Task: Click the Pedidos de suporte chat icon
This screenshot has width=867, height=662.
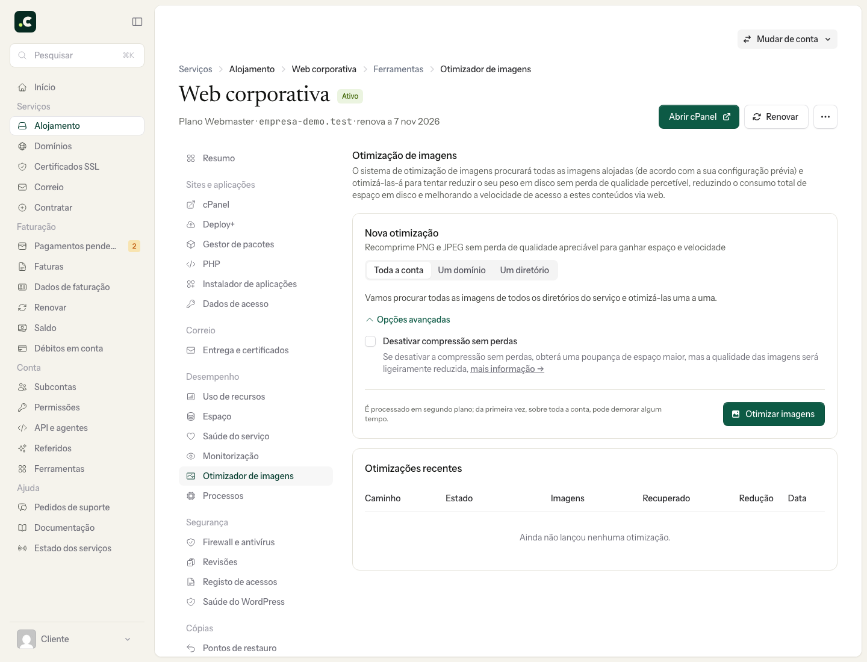Action: (22, 507)
